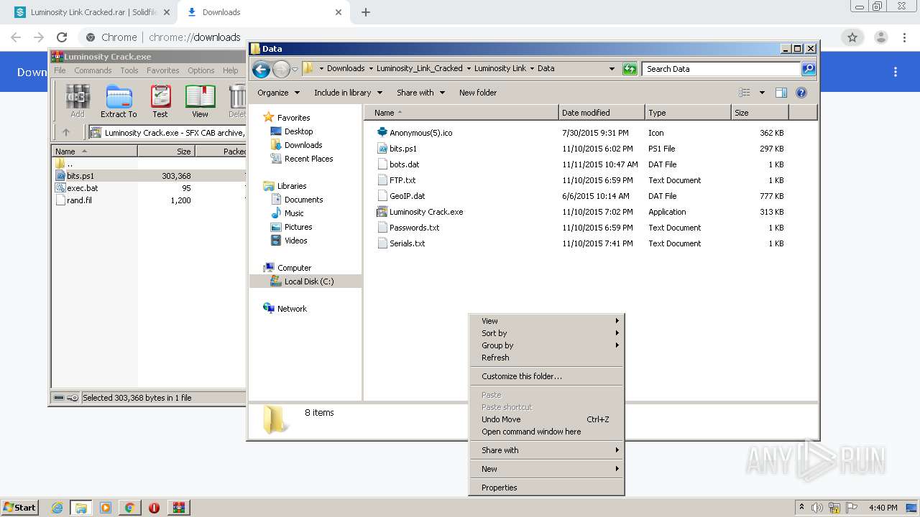The image size is (920, 517).
Task: Open the Sort by submenu
Action: (x=546, y=333)
